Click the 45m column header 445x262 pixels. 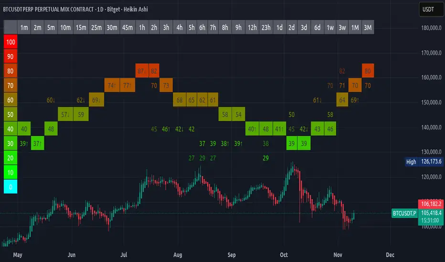click(127, 28)
